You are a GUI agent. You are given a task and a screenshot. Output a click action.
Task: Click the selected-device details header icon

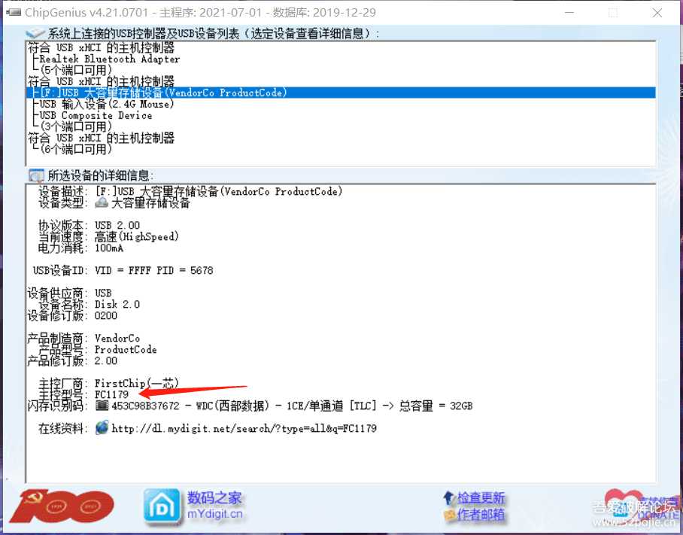(36, 175)
